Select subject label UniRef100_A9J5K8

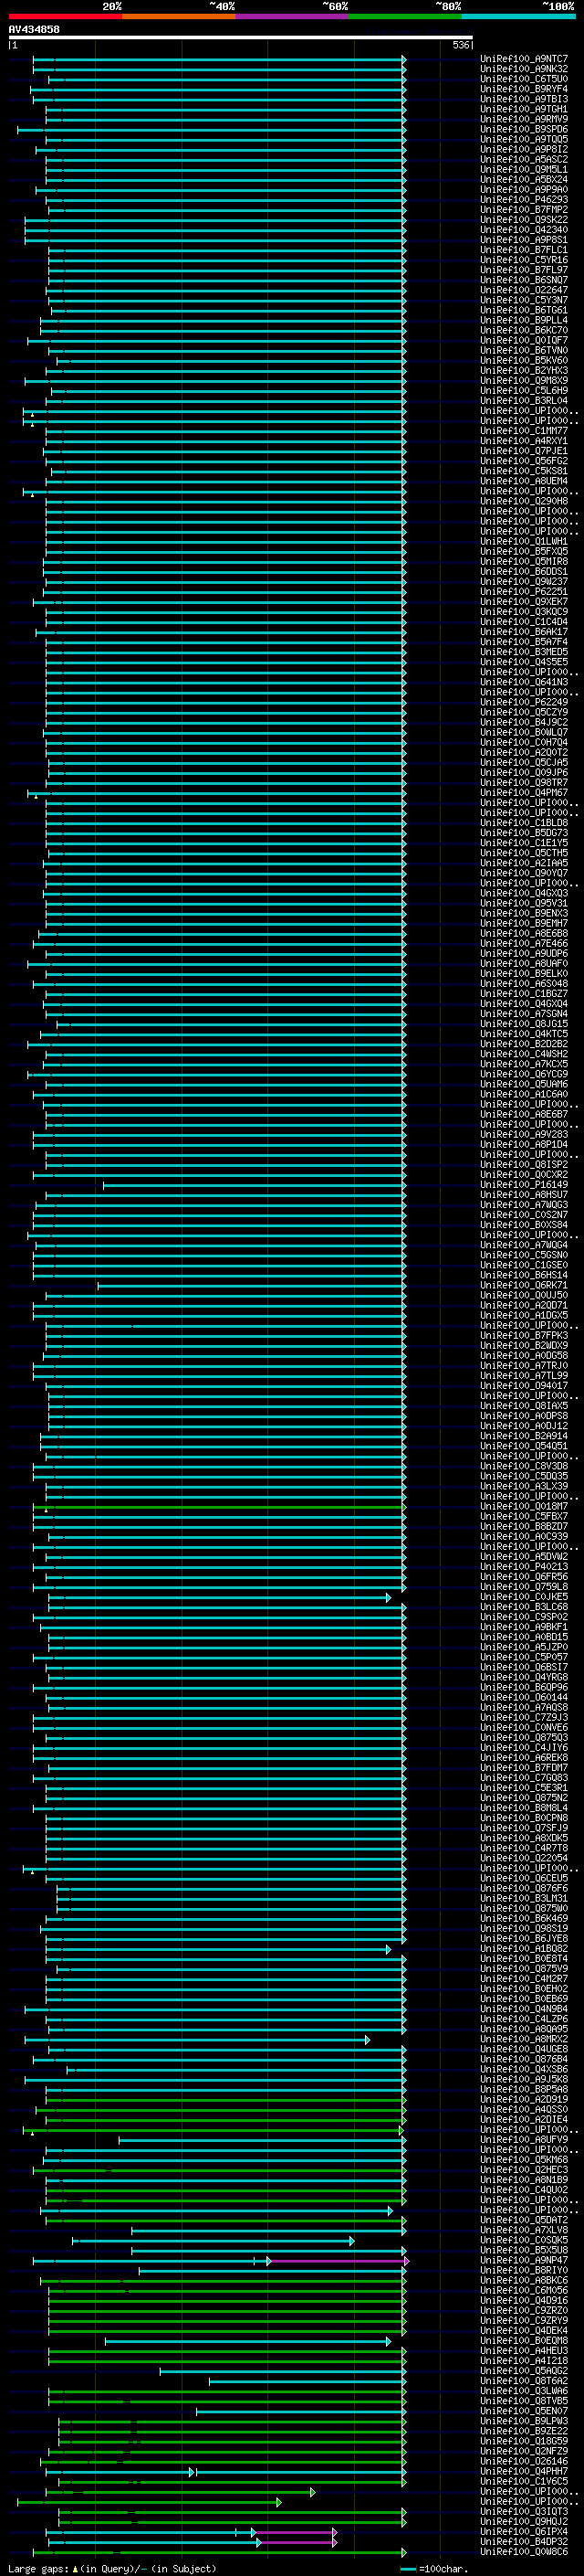(524, 2079)
